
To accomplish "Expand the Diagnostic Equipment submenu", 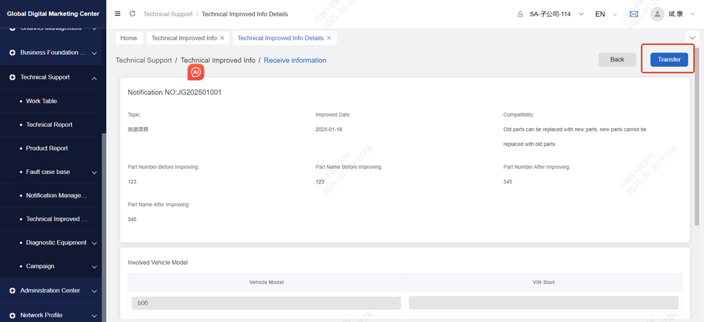I will pyautogui.click(x=94, y=243).
